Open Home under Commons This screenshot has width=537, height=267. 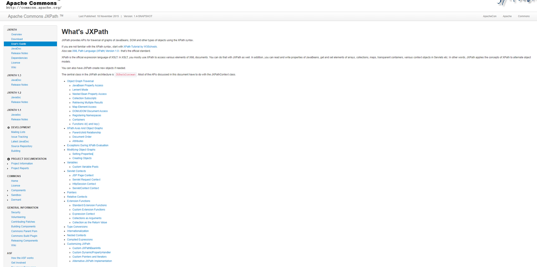pos(14,181)
